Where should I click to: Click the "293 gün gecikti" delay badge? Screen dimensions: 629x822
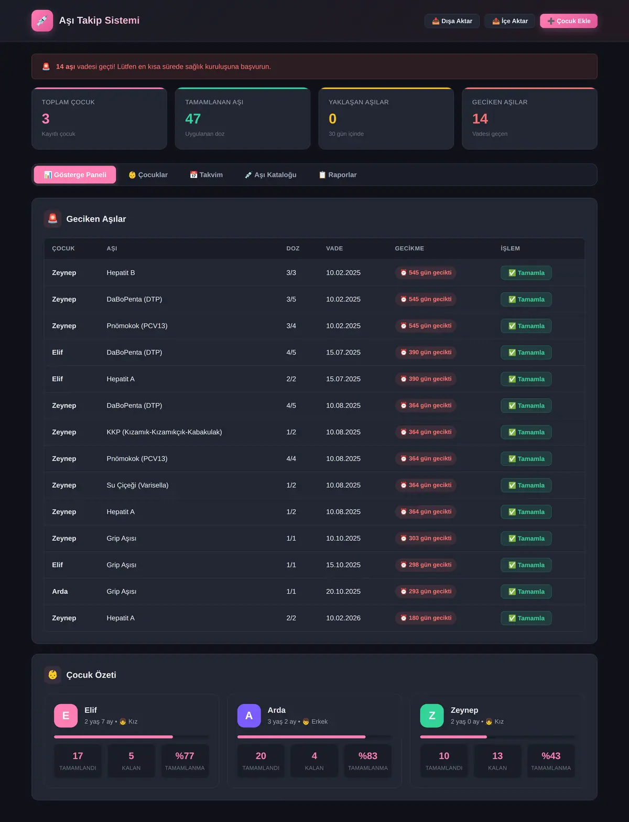pos(426,592)
